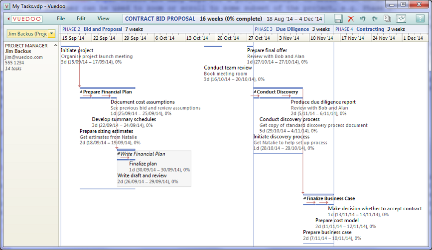This screenshot has height=250, width=432.
Task: Click the play-page icon in the toolbar
Action: pyautogui.click(x=387, y=18)
